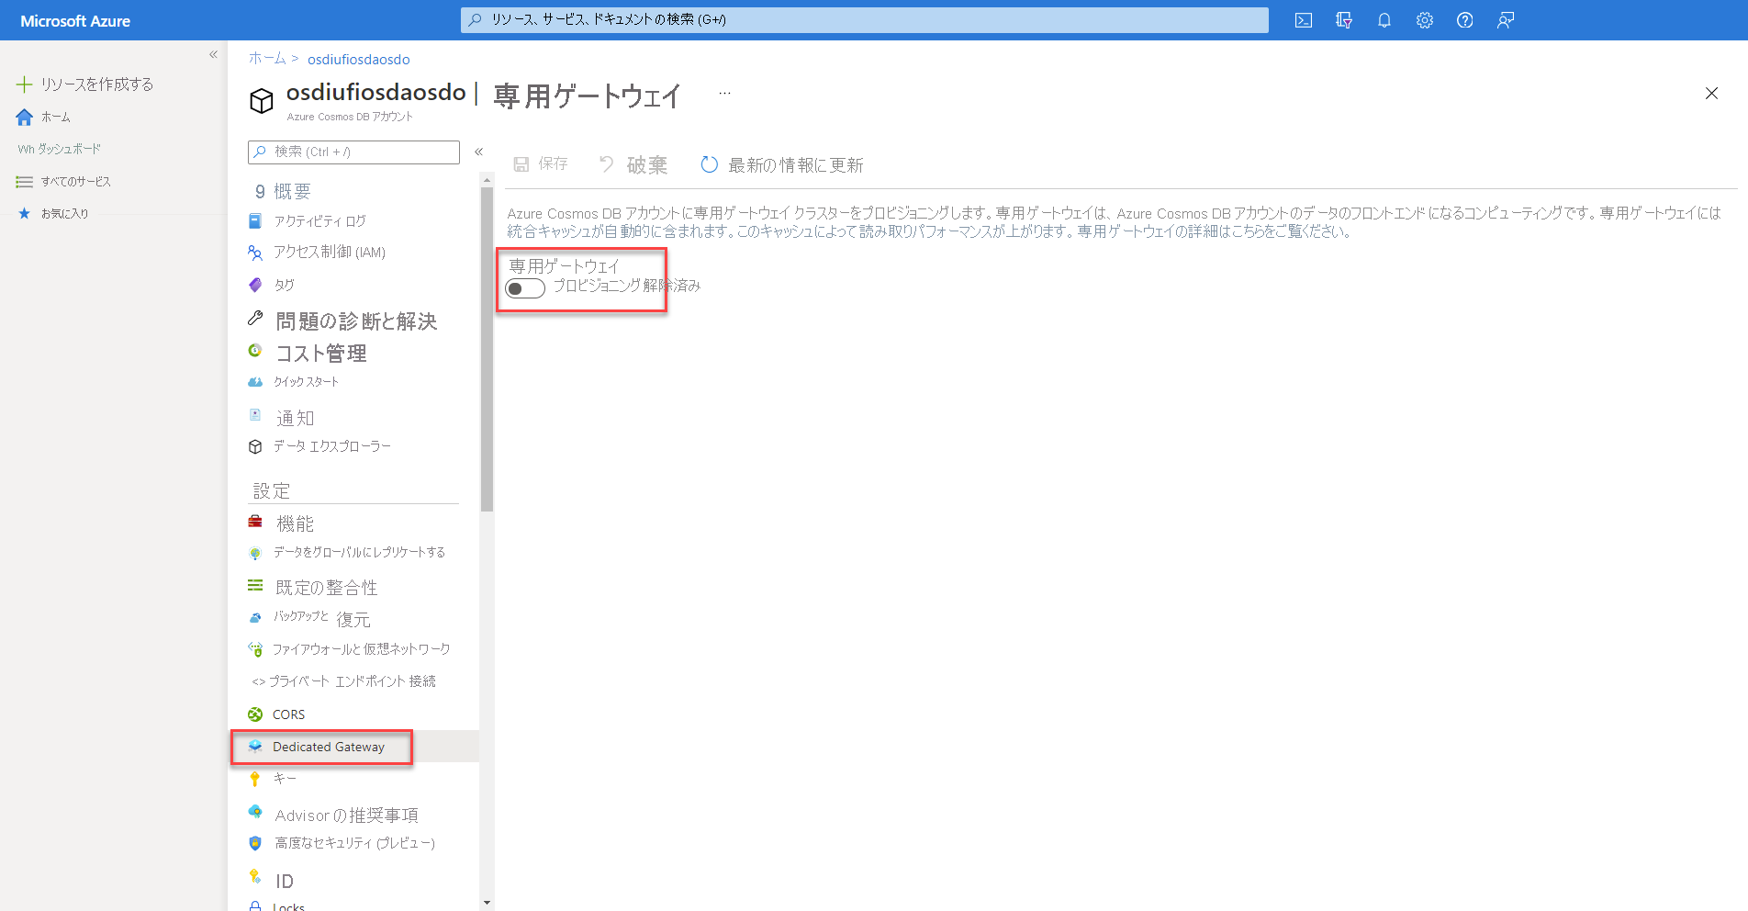Image resolution: width=1748 pixels, height=911 pixels.
Task: Open the Directories and subscriptions filter icon
Action: (x=1344, y=20)
